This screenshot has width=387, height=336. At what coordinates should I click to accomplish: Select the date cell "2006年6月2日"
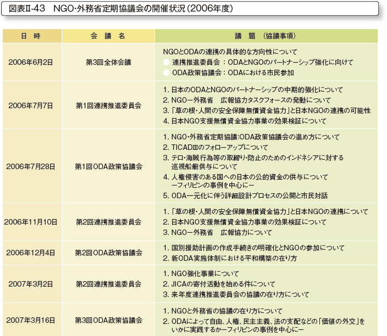click(x=31, y=63)
